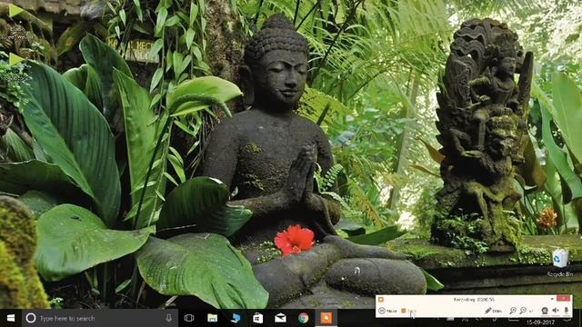Close the recording toolbar with red button
The height and width of the screenshot is (327, 582).
[x=564, y=299]
